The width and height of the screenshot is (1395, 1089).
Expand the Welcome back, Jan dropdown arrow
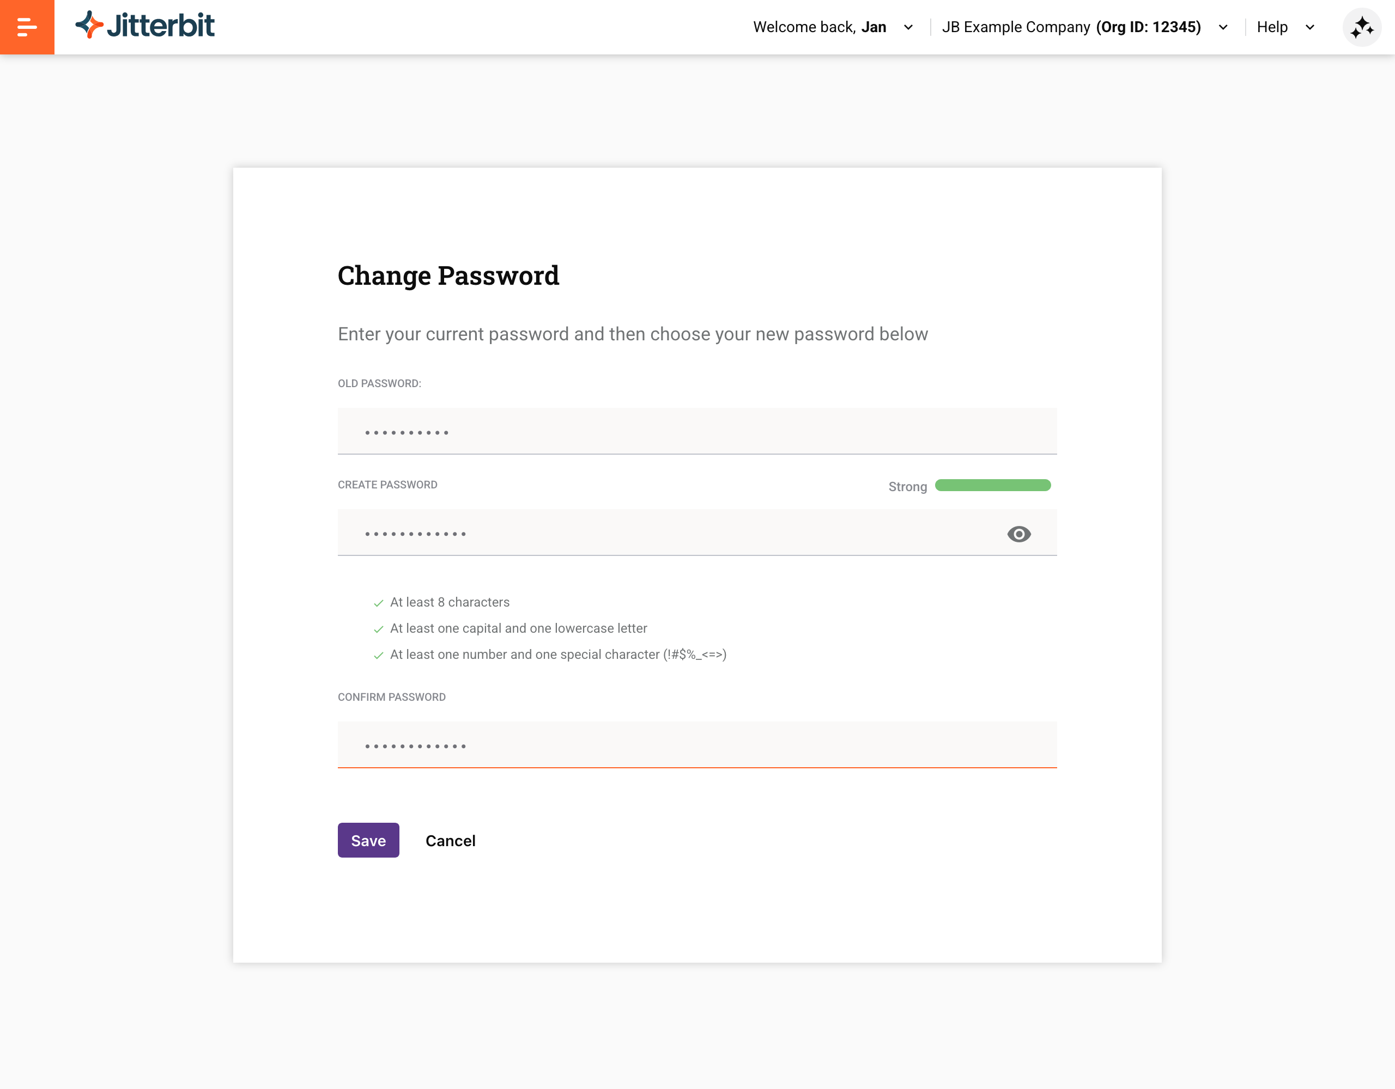908,27
